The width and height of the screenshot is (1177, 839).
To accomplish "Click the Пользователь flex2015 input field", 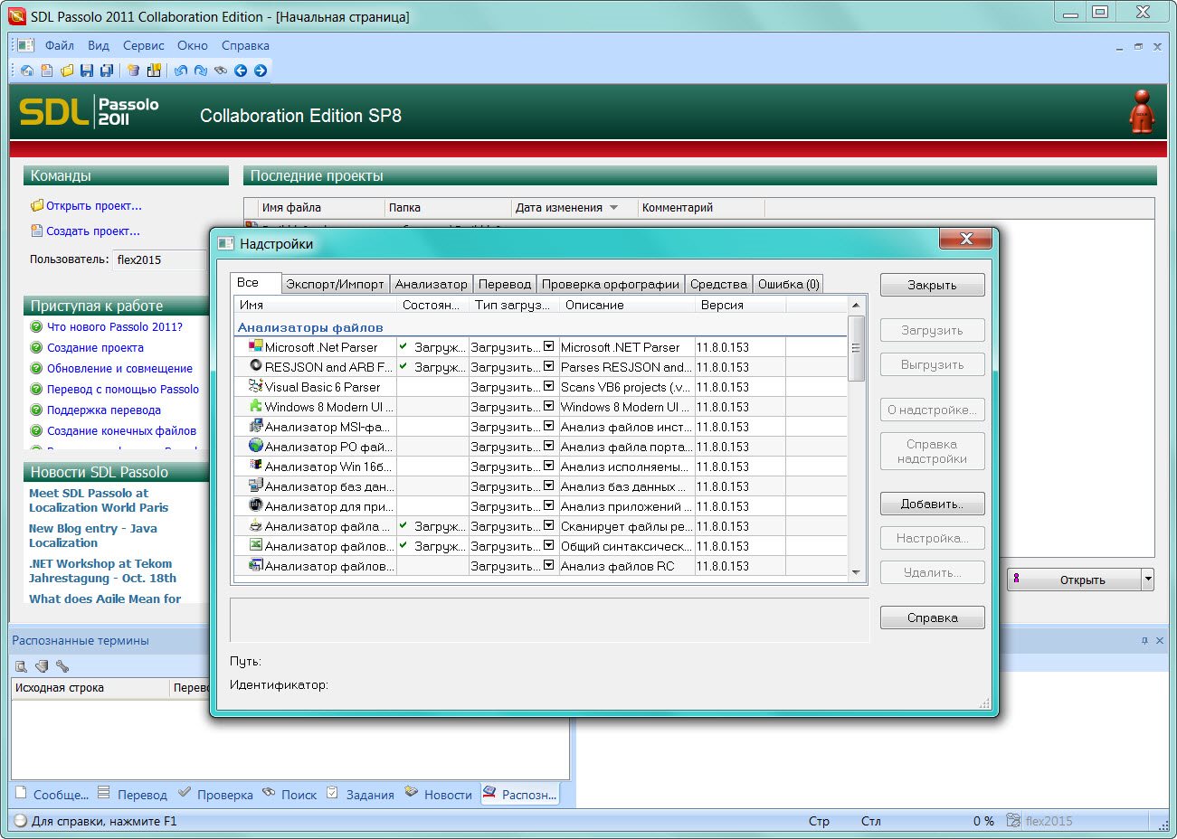I will 159,259.
